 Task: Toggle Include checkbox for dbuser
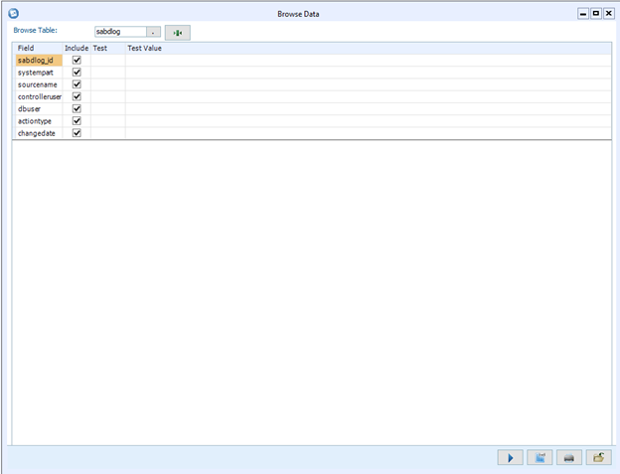click(x=77, y=109)
